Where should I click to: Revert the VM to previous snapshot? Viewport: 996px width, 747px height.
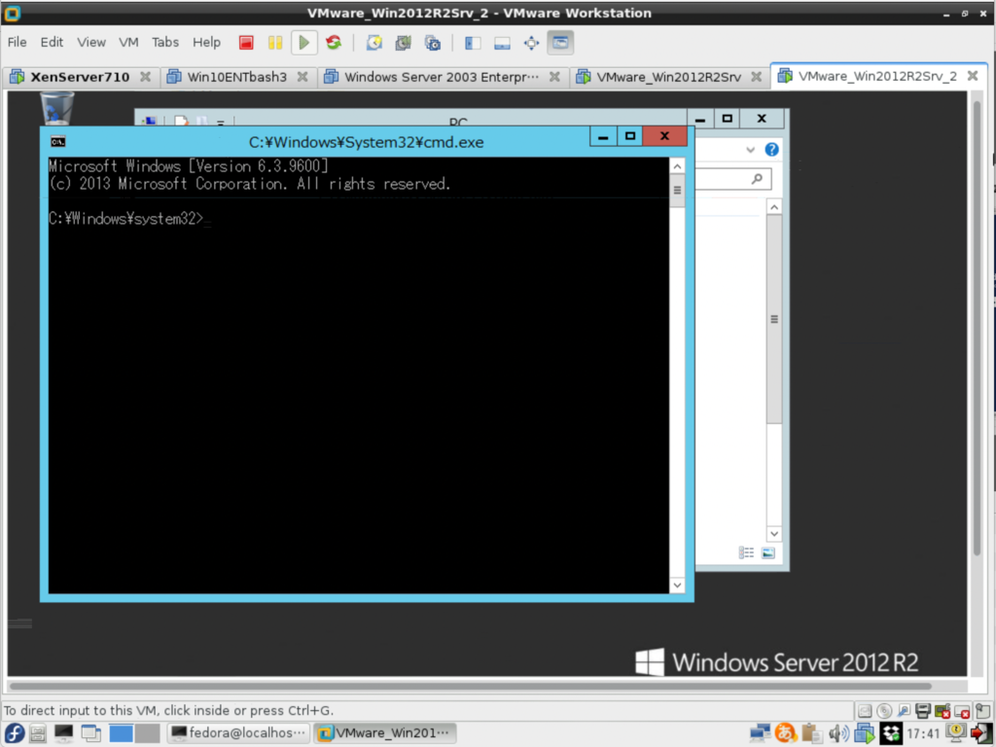click(404, 43)
